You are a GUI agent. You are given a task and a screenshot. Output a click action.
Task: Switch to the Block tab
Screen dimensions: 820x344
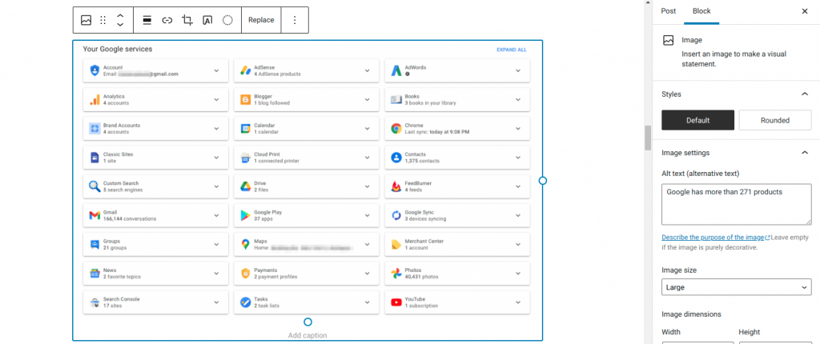701,11
